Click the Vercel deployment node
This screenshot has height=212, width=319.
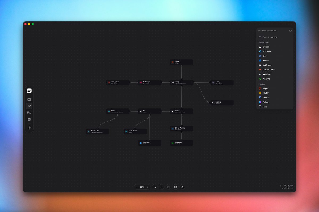point(182,111)
